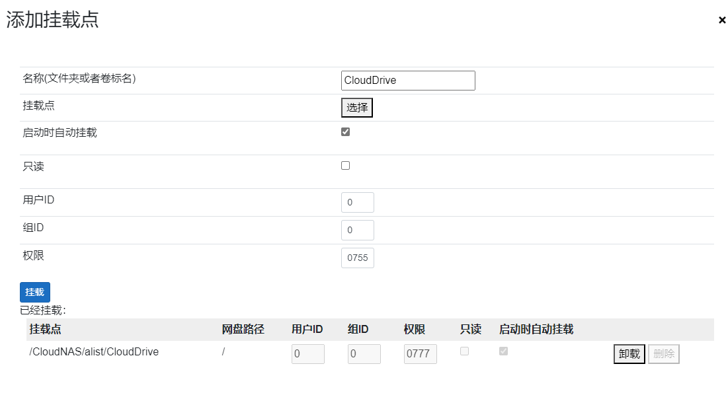Click the 组ID input field

click(357, 230)
